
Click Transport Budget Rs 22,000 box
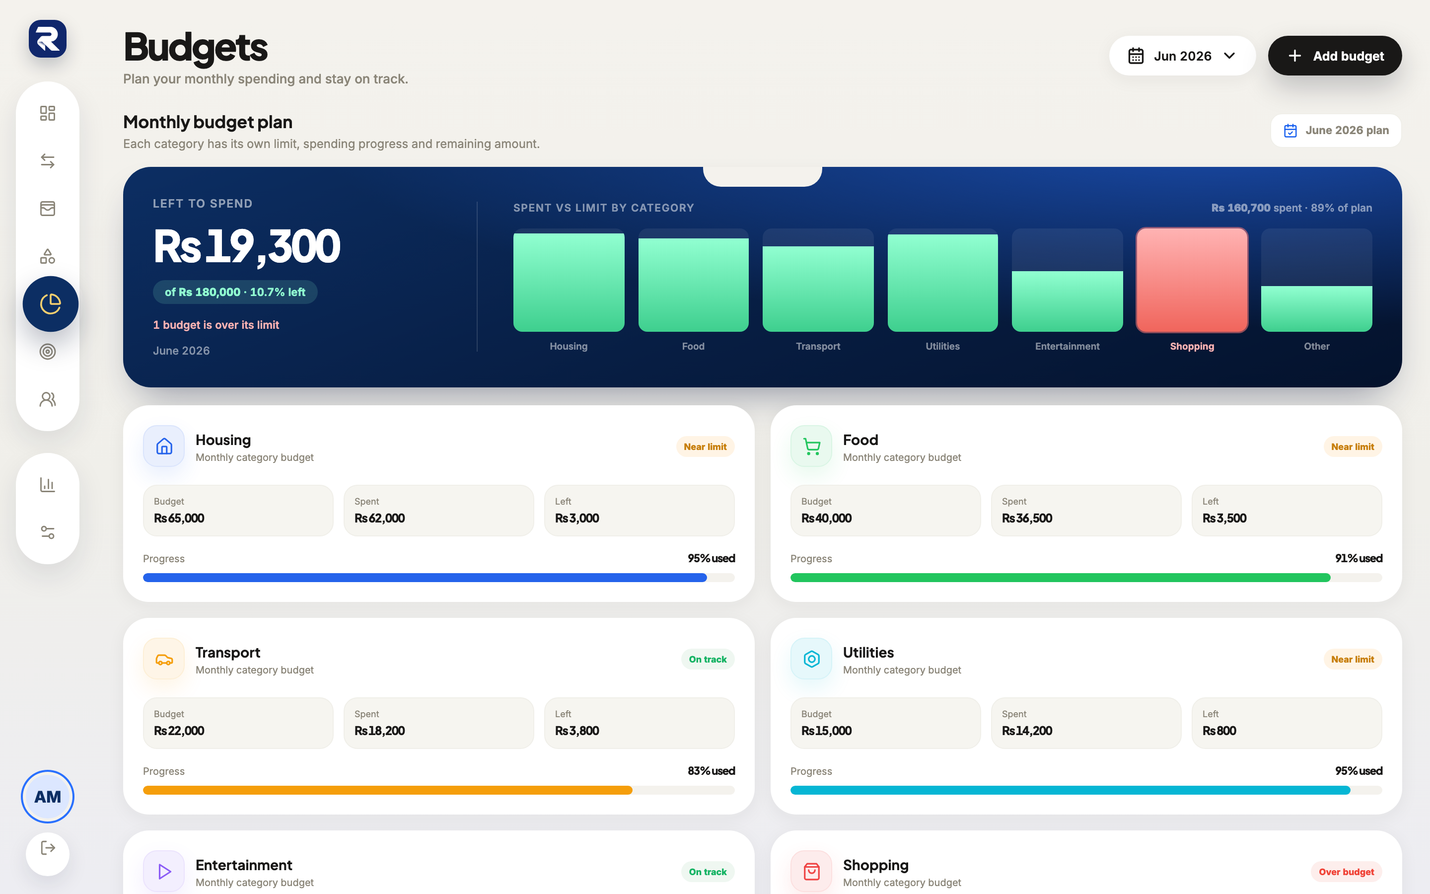coord(238,723)
